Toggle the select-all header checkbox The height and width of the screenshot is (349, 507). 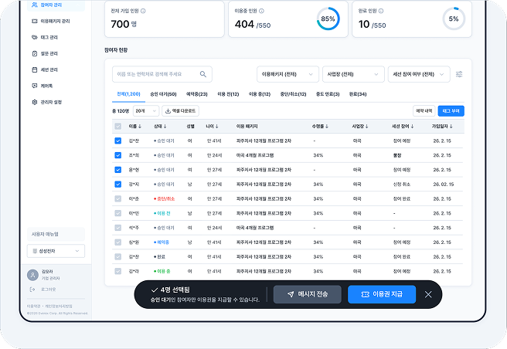[x=118, y=127]
